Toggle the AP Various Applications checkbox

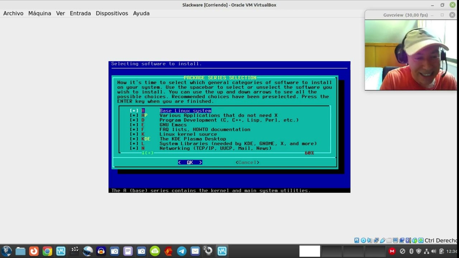134,115
